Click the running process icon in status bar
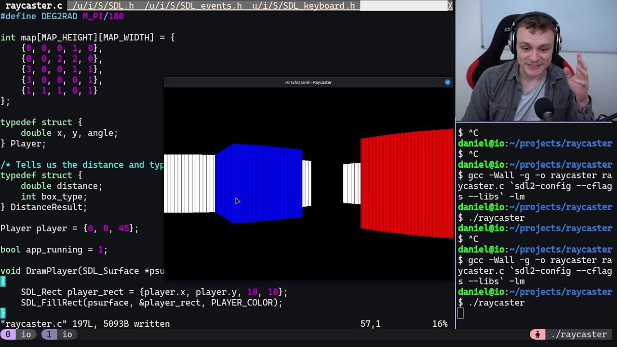Image resolution: width=617 pixels, height=347 pixels. click(537, 334)
